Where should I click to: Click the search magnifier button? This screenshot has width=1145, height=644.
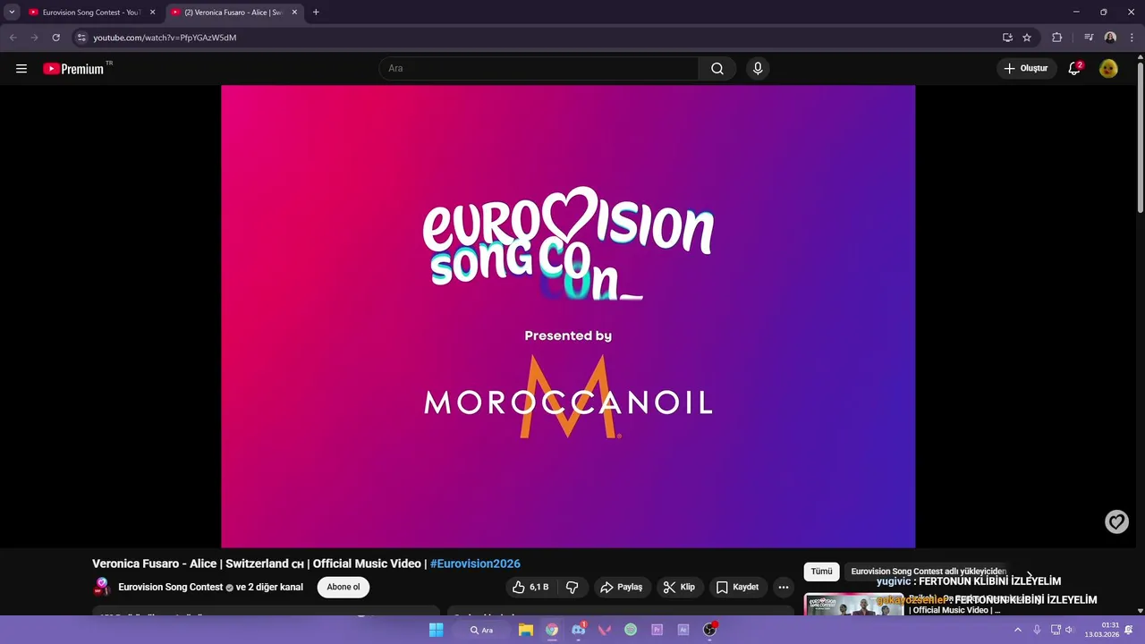pyautogui.click(x=717, y=69)
